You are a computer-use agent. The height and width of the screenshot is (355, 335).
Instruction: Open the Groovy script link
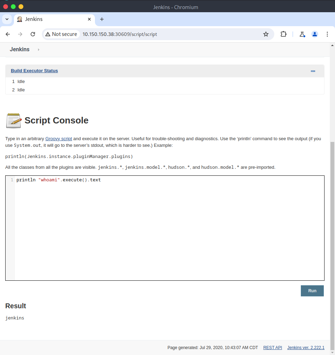coord(59,138)
